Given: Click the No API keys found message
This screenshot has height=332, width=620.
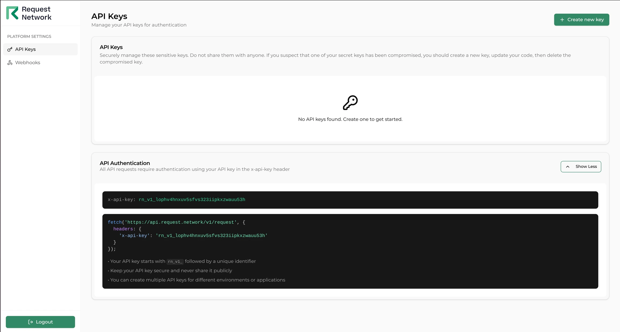Looking at the screenshot, I should (350, 119).
